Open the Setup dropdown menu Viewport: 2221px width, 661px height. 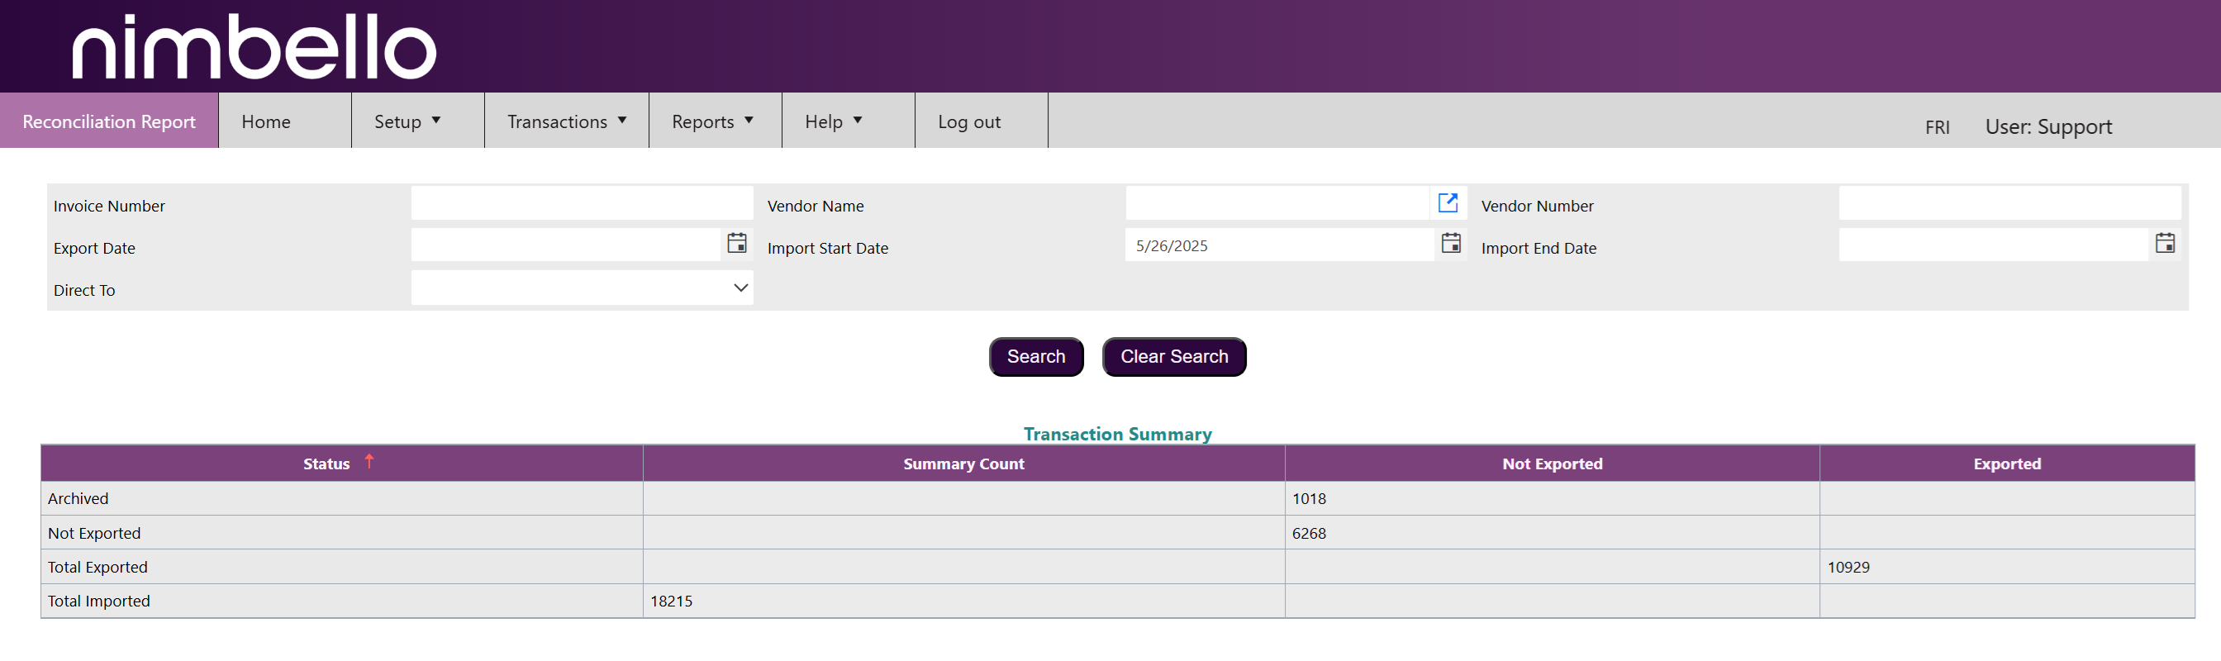coord(408,121)
